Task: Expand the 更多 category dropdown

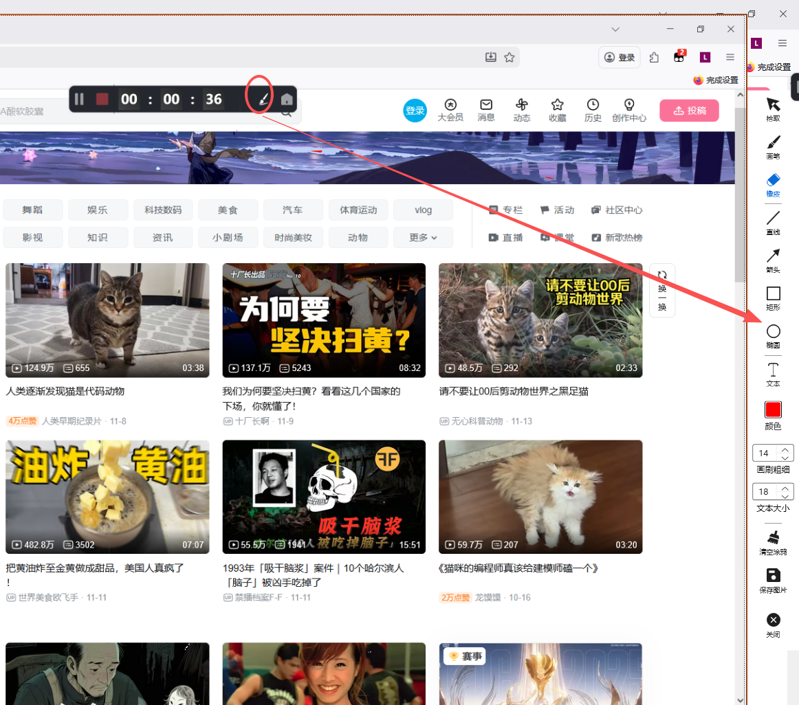Action: point(423,238)
